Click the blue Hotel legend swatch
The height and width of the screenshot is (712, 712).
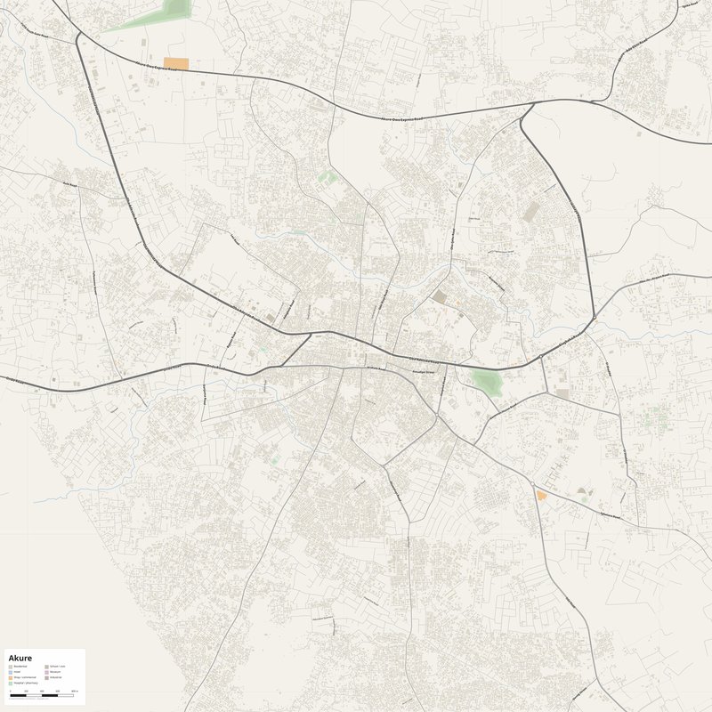[11, 673]
